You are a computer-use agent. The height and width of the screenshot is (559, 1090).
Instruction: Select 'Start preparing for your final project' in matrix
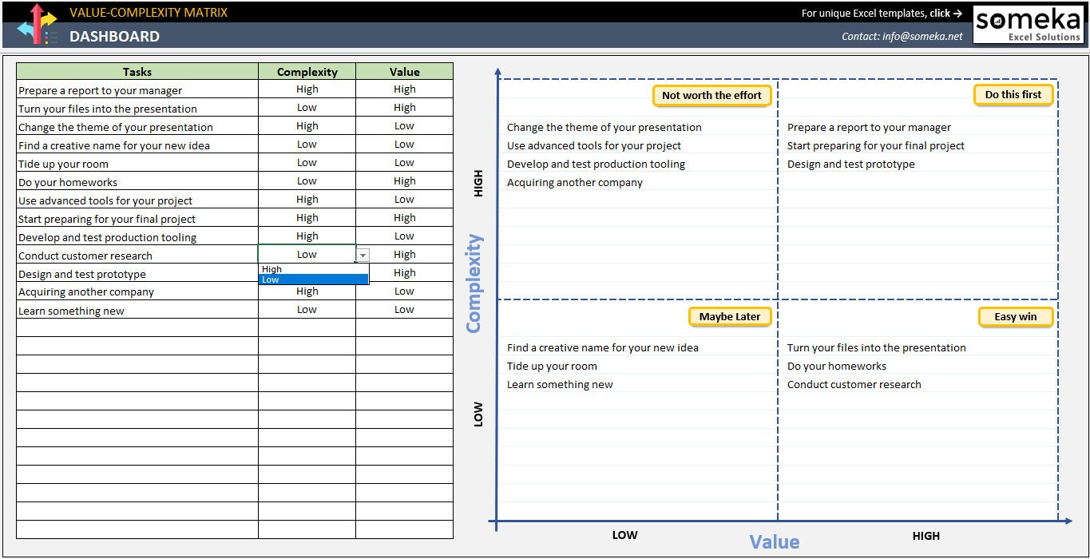pyautogui.click(x=876, y=145)
